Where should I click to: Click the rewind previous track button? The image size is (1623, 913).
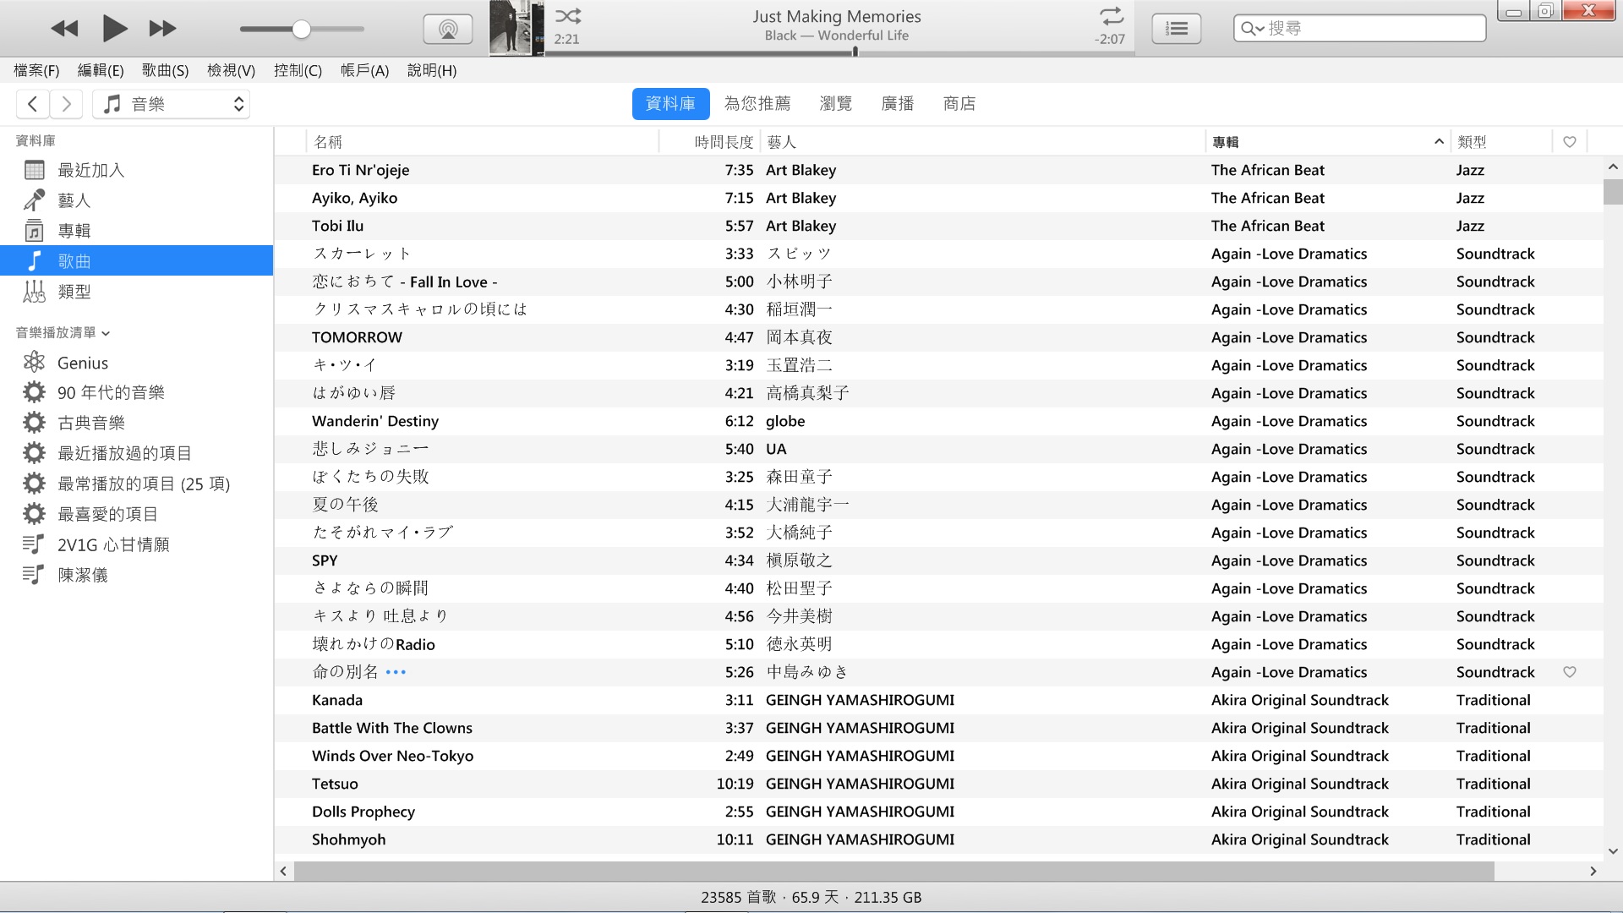[64, 29]
